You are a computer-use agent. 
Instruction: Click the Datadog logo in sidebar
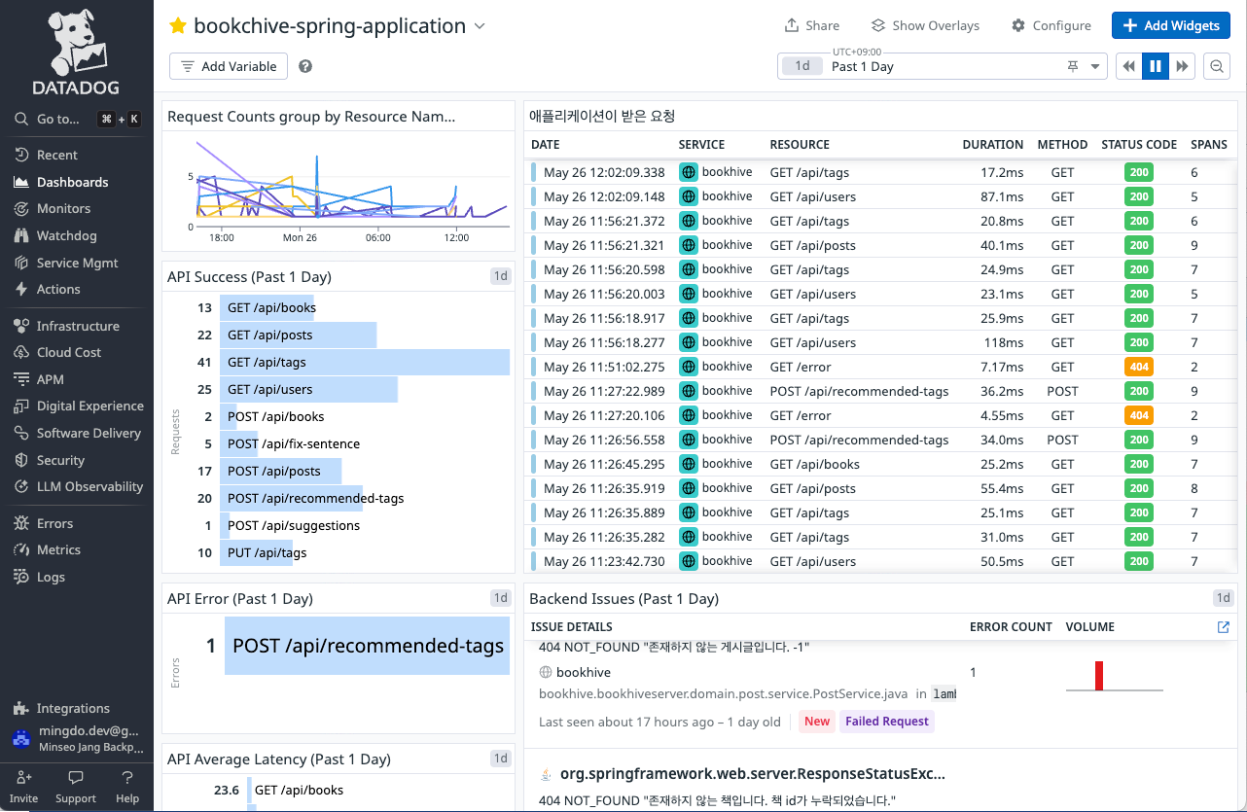click(76, 51)
